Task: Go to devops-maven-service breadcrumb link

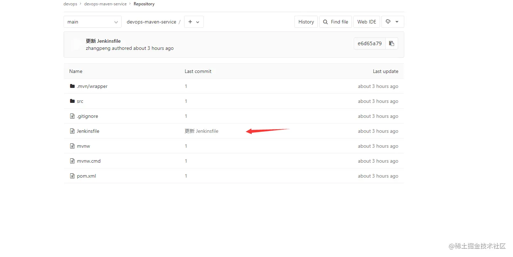Action: click(105, 4)
